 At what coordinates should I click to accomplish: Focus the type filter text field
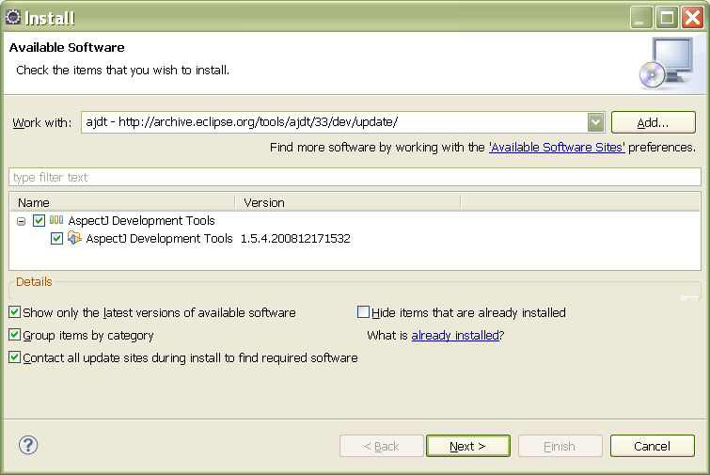pyautogui.click(x=355, y=177)
